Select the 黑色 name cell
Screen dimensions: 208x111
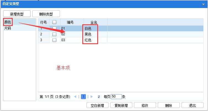pyautogui.click(x=96, y=34)
